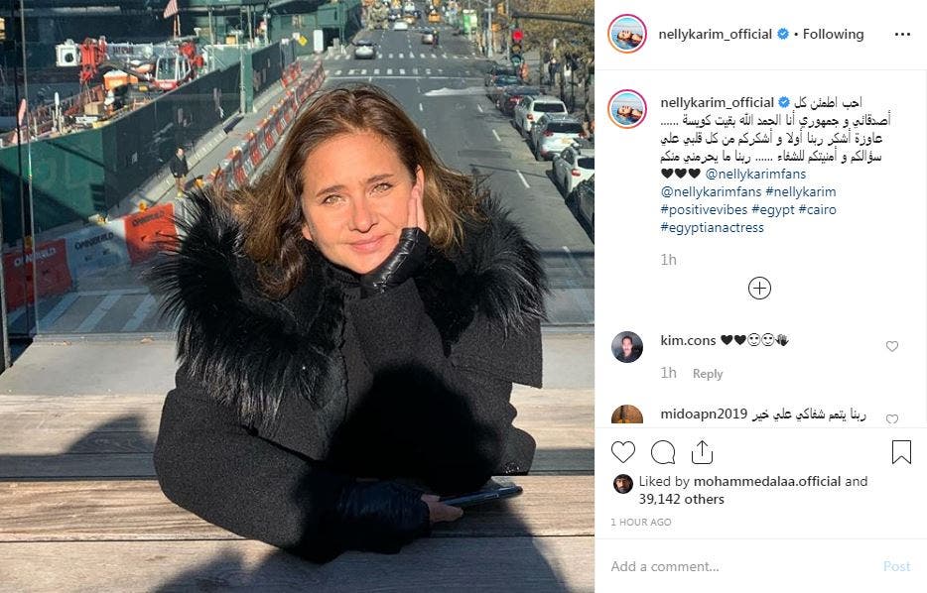Open the nellykarim_official header profile picture

[x=626, y=35]
